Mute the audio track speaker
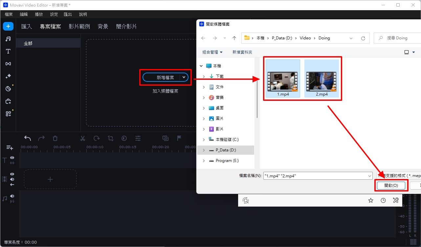The image size is (421, 247). (12, 196)
